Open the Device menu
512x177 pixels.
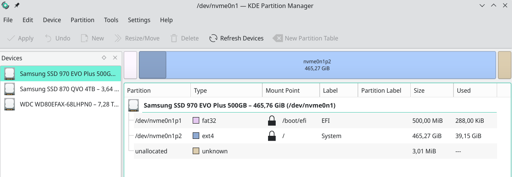52,20
